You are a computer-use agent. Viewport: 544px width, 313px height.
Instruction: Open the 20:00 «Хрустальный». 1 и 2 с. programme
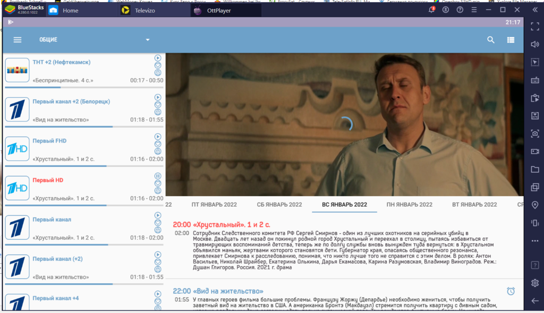coord(222,224)
